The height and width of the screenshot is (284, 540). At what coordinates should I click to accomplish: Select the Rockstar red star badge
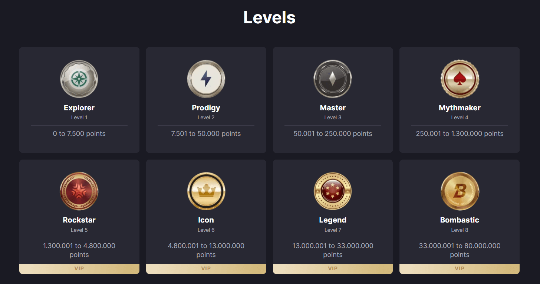79,191
